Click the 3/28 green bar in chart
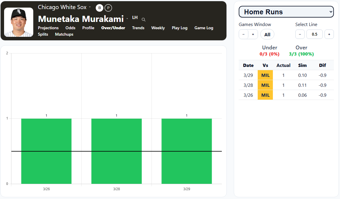340x199 pixels. tap(116, 151)
